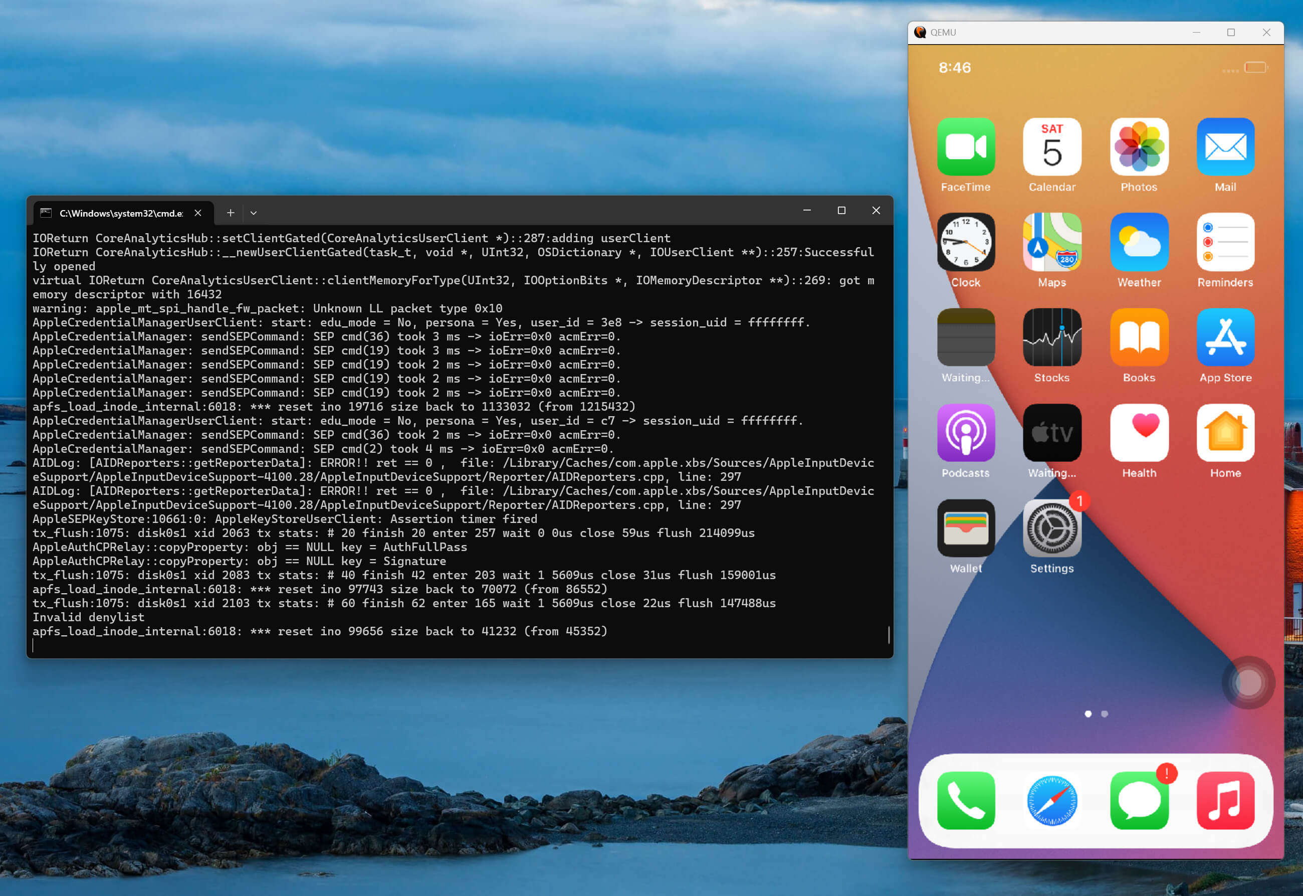1303x896 pixels.
Task: Tap the Apple TV icon marked Waiting
Action: [x=1051, y=433]
